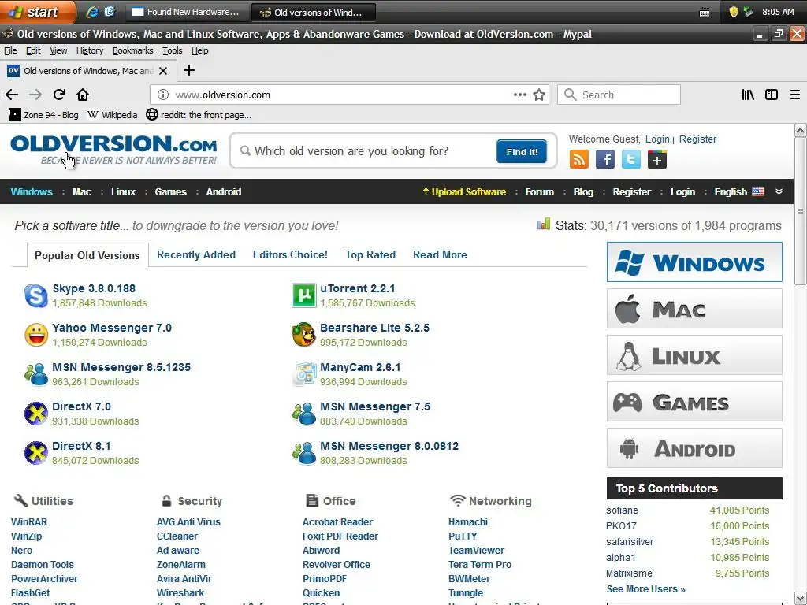Click the security shield tray icon
This screenshot has width=807, height=605.
pos(734,12)
